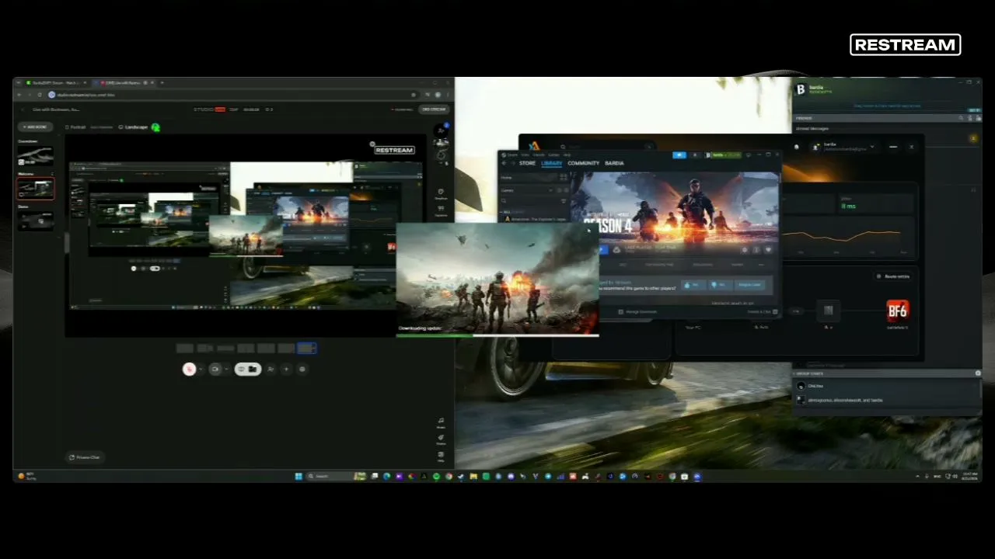Toggle the camera button in Restream Studio
The image size is (995, 559).
[x=215, y=370]
